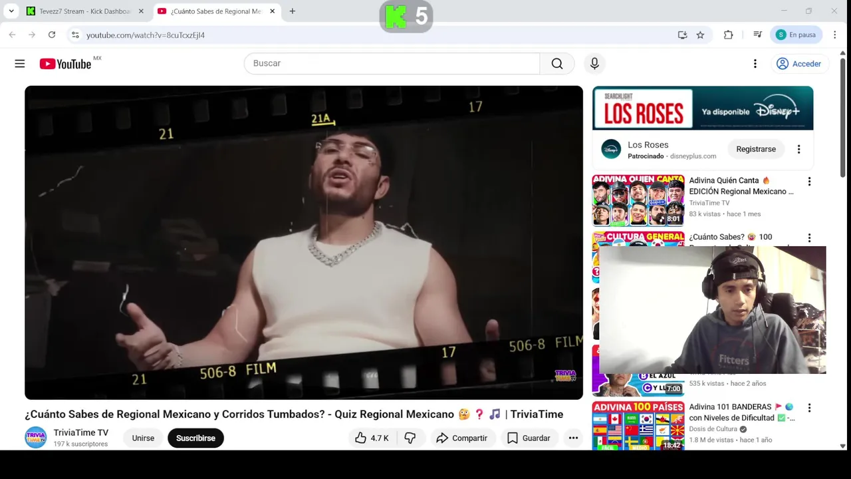Select the ¿Cuánto Sabes de Regional tab
Screen dimensions: 851x479
(x=216, y=11)
